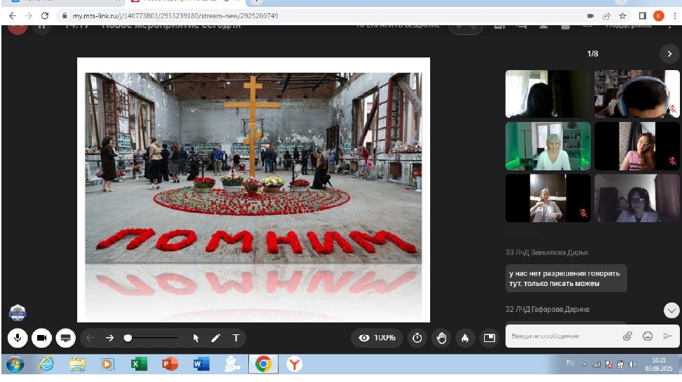Click the greyed previous slide arrow
The height and width of the screenshot is (382, 682).
90,338
